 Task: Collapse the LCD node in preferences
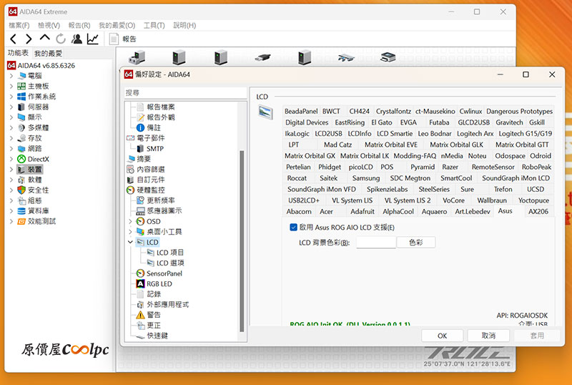pyautogui.click(x=131, y=242)
